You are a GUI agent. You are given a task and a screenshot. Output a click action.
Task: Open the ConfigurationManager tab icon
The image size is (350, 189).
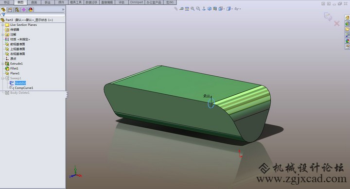tap(17, 10)
